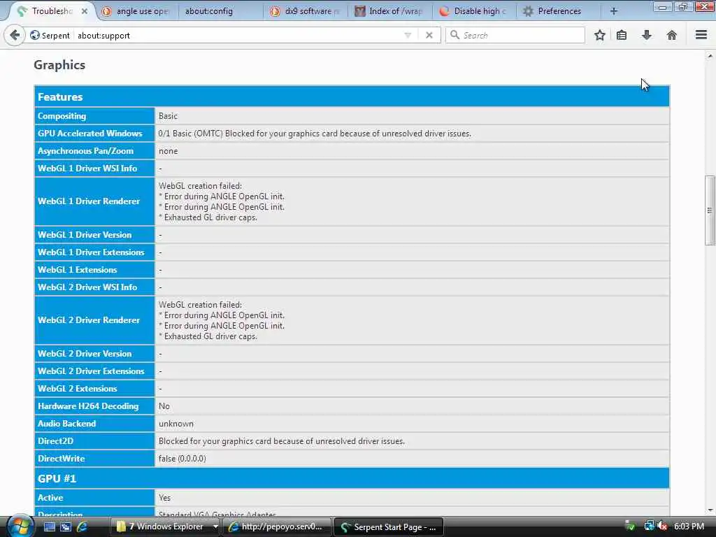Open the hamburger menu
Screen dimensions: 716x537
(701, 35)
